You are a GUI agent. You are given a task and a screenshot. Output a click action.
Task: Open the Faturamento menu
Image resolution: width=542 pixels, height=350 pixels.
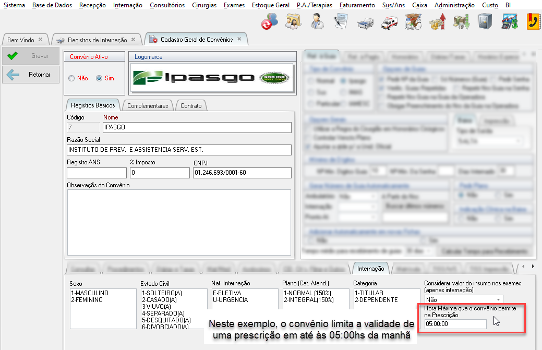[357, 5]
